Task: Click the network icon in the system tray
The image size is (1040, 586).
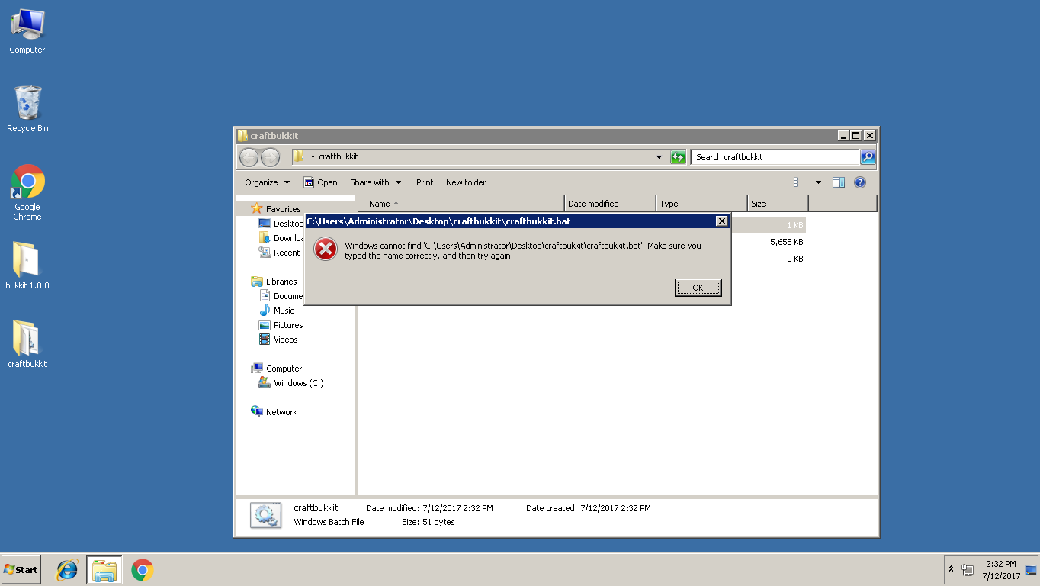Action: 968,570
